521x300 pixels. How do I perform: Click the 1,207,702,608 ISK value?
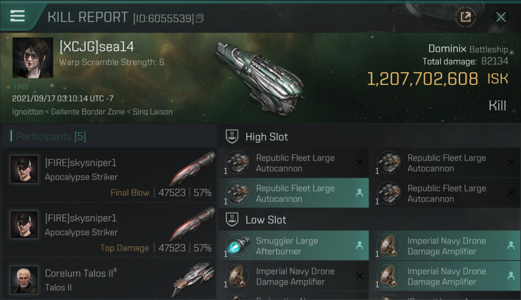click(422, 79)
